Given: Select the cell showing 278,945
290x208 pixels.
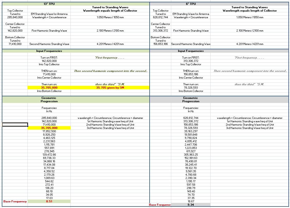Looking at the screenshot, I should pos(49,151).
